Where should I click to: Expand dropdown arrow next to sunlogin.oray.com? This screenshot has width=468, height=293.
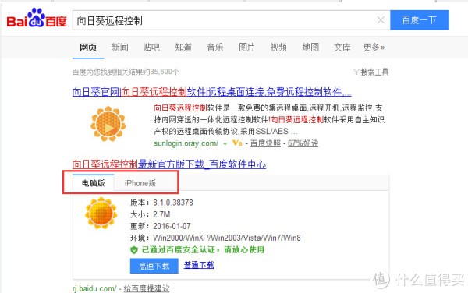pos(225,144)
